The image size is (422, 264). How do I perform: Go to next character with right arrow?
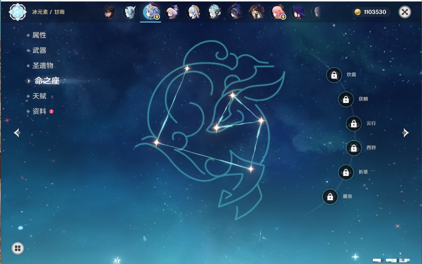tap(405, 133)
